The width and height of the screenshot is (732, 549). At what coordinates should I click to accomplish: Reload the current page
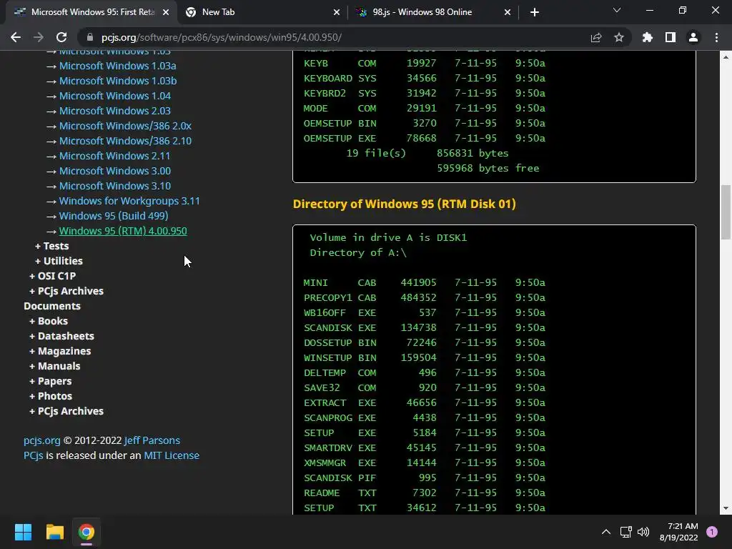point(61,37)
